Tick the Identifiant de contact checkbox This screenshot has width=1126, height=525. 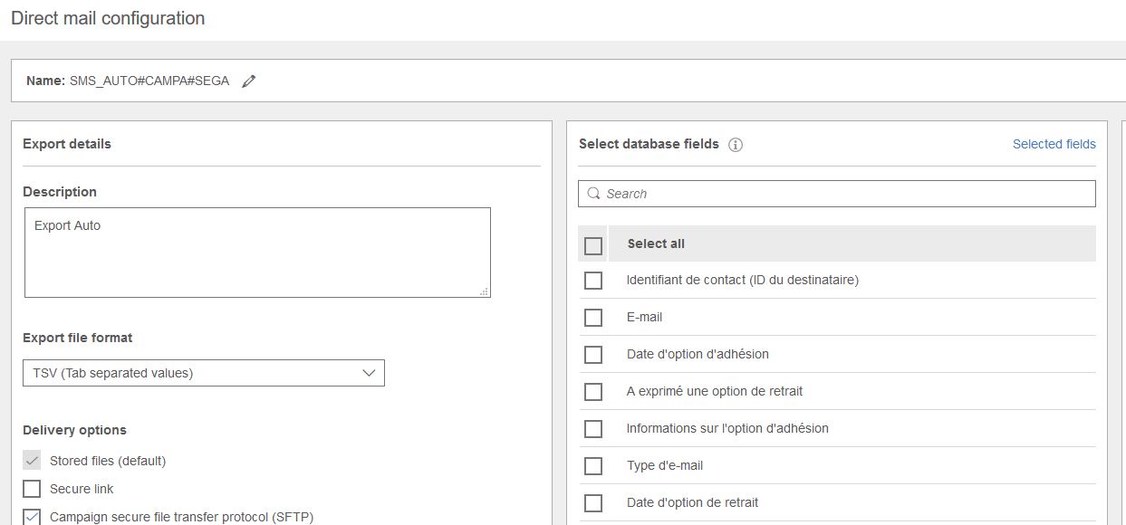click(x=593, y=281)
